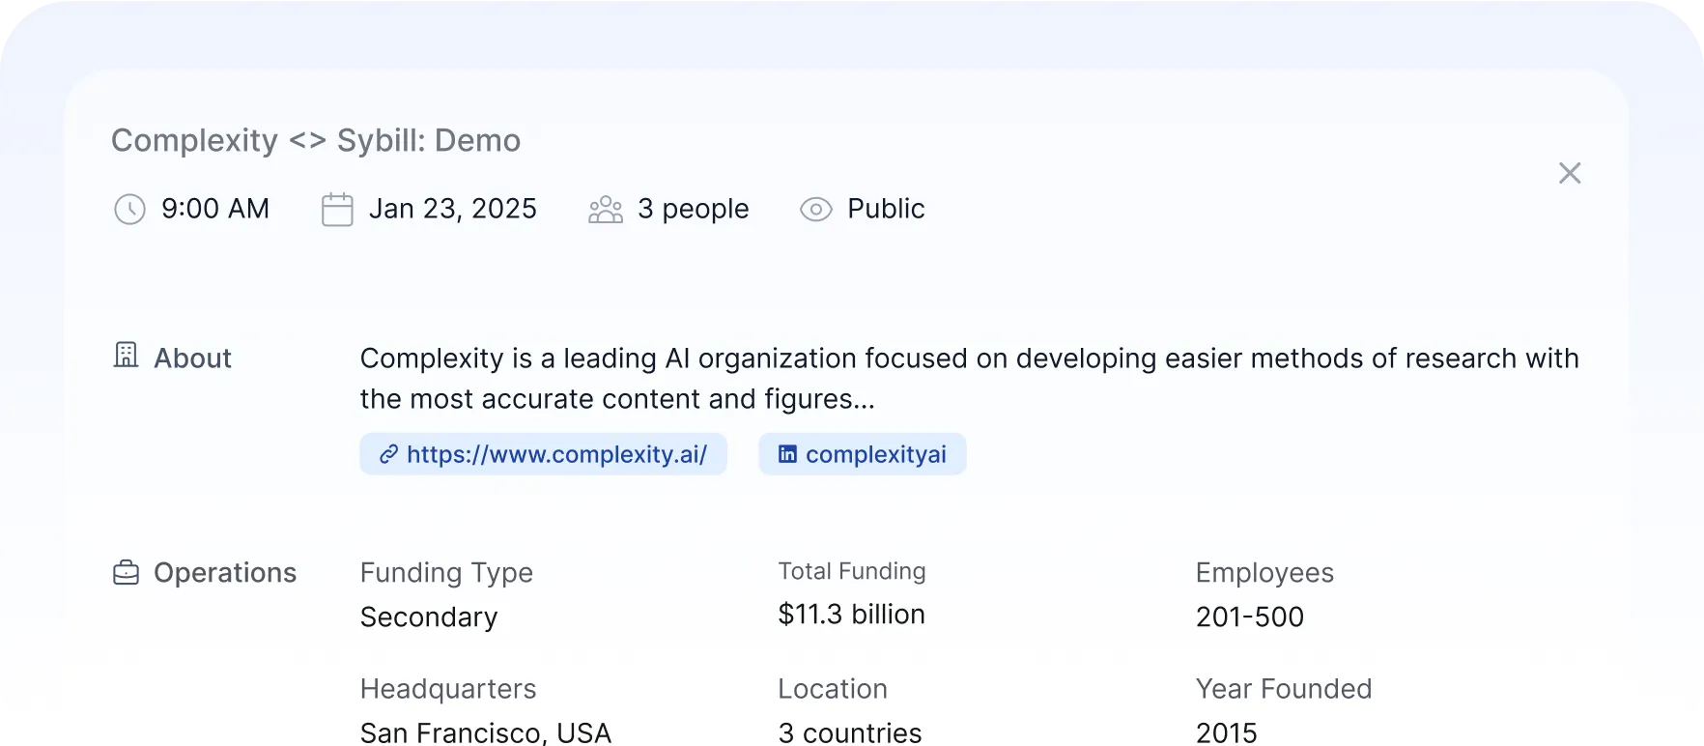This screenshot has height=746, width=1704.
Task: Click the Employees label
Action: (x=1264, y=572)
